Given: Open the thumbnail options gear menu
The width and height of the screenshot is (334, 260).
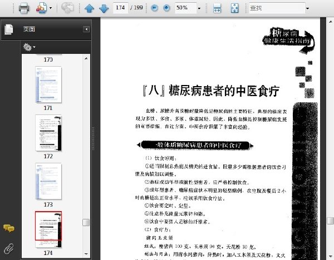Looking at the screenshot, I should point(29,47).
